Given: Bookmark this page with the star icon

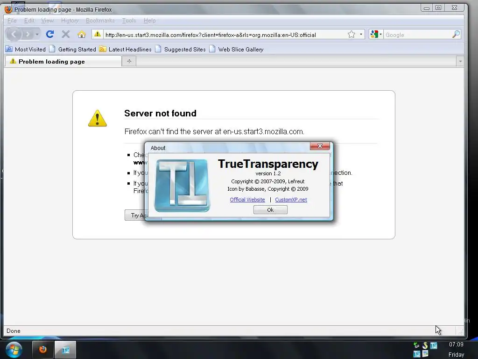Looking at the screenshot, I should point(351,35).
